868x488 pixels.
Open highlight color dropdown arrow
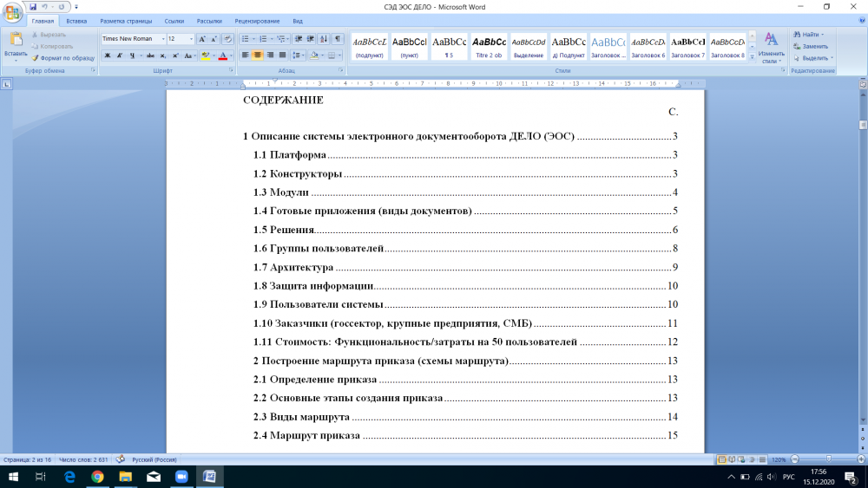214,55
